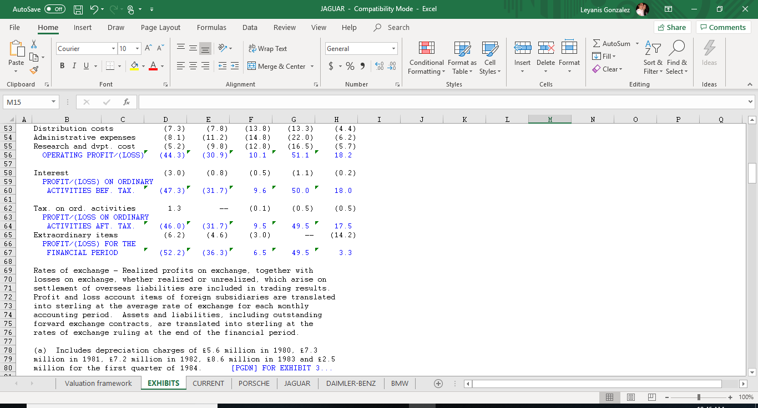Center text horizontally
This screenshot has height=408, width=758.
coord(193,66)
